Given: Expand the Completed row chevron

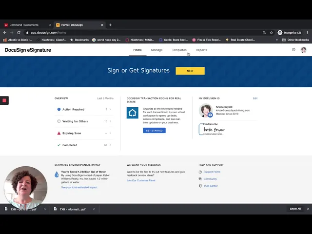Looking at the screenshot, I should coord(110,145).
